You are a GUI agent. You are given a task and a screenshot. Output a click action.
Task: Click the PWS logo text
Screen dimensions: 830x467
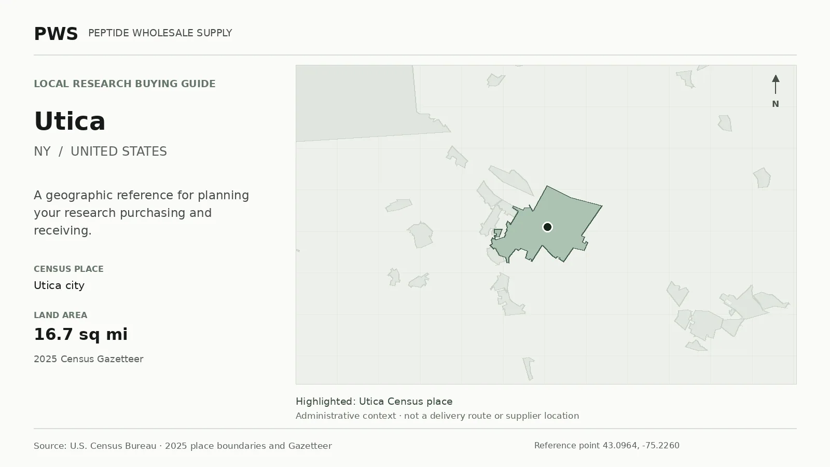(x=56, y=34)
